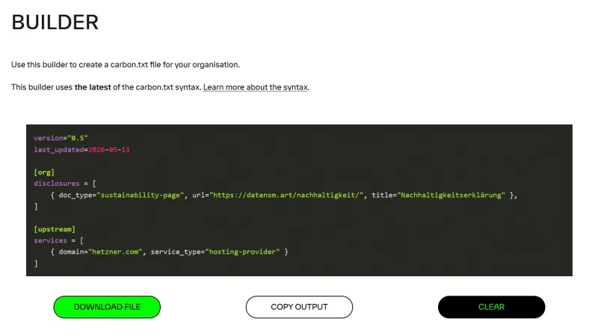
Task: Click the "Nachhaltigkeitserklärung" title value
Action: (451, 195)
